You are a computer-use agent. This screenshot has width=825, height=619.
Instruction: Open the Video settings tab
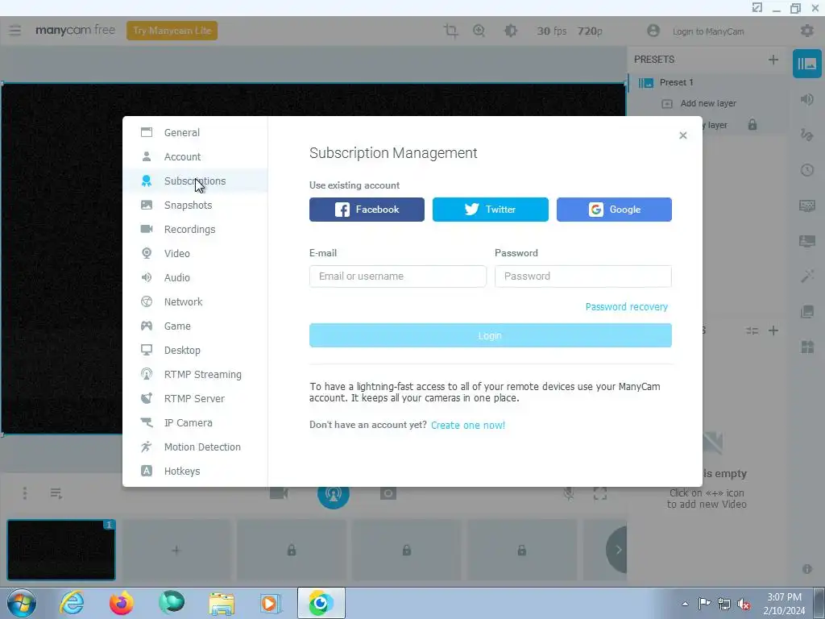(x=195, y=254)
